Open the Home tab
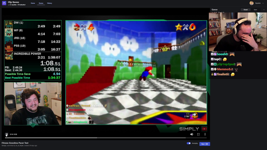 [33, 3]
